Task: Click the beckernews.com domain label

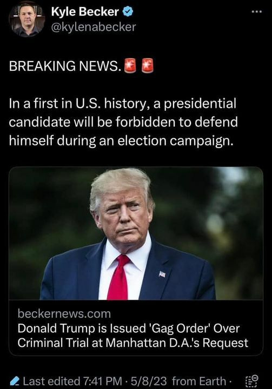Action: (x=64, y=313)
